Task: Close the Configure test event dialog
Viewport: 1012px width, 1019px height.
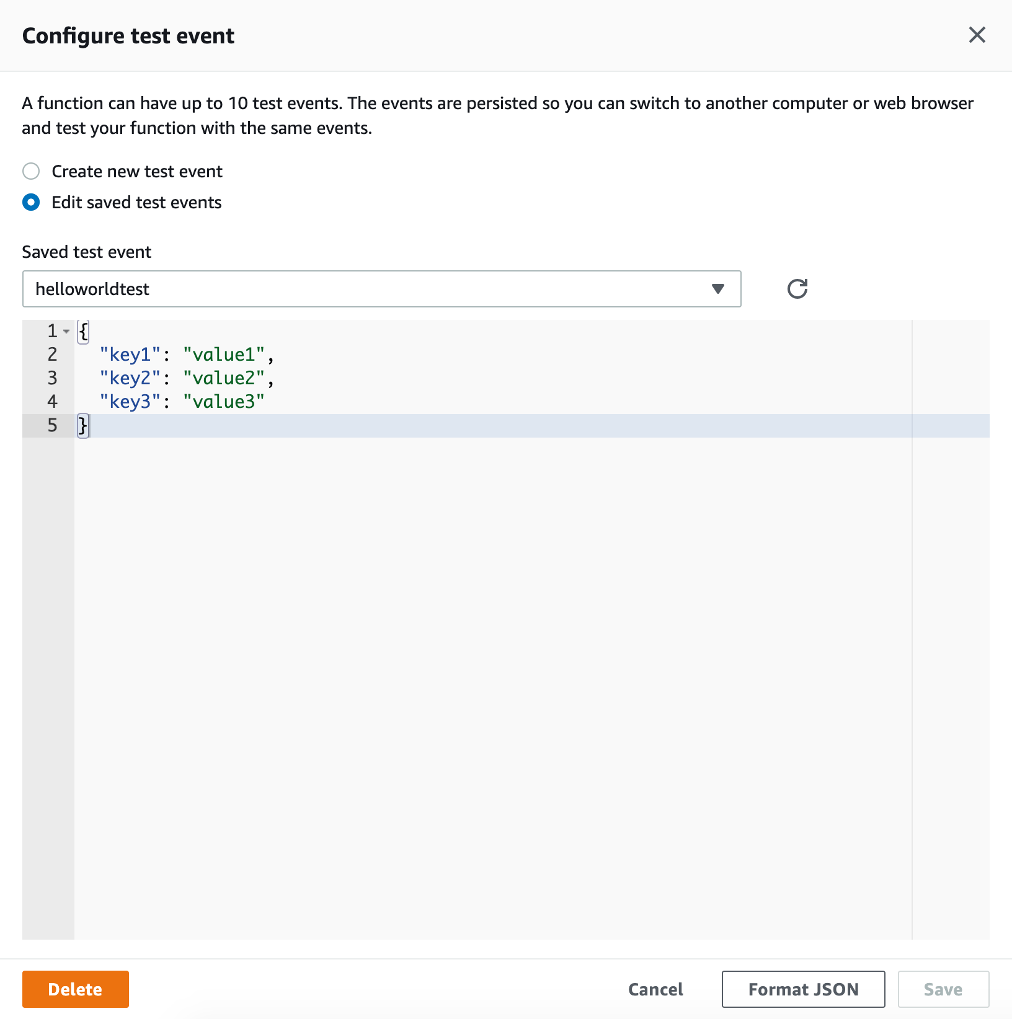Action: coord(977,35)
